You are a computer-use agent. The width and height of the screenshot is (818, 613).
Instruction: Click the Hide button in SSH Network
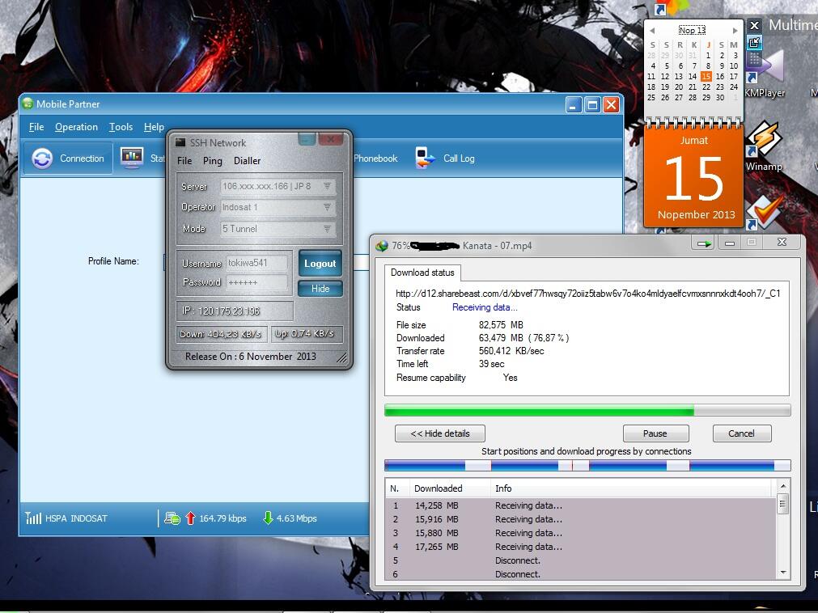point(320,288)
